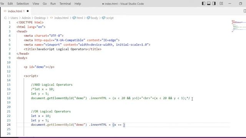This screenshot has height=138, width=246.
Task: Click the commented let x = 10 line 16
Action: [x=43, y=89]
